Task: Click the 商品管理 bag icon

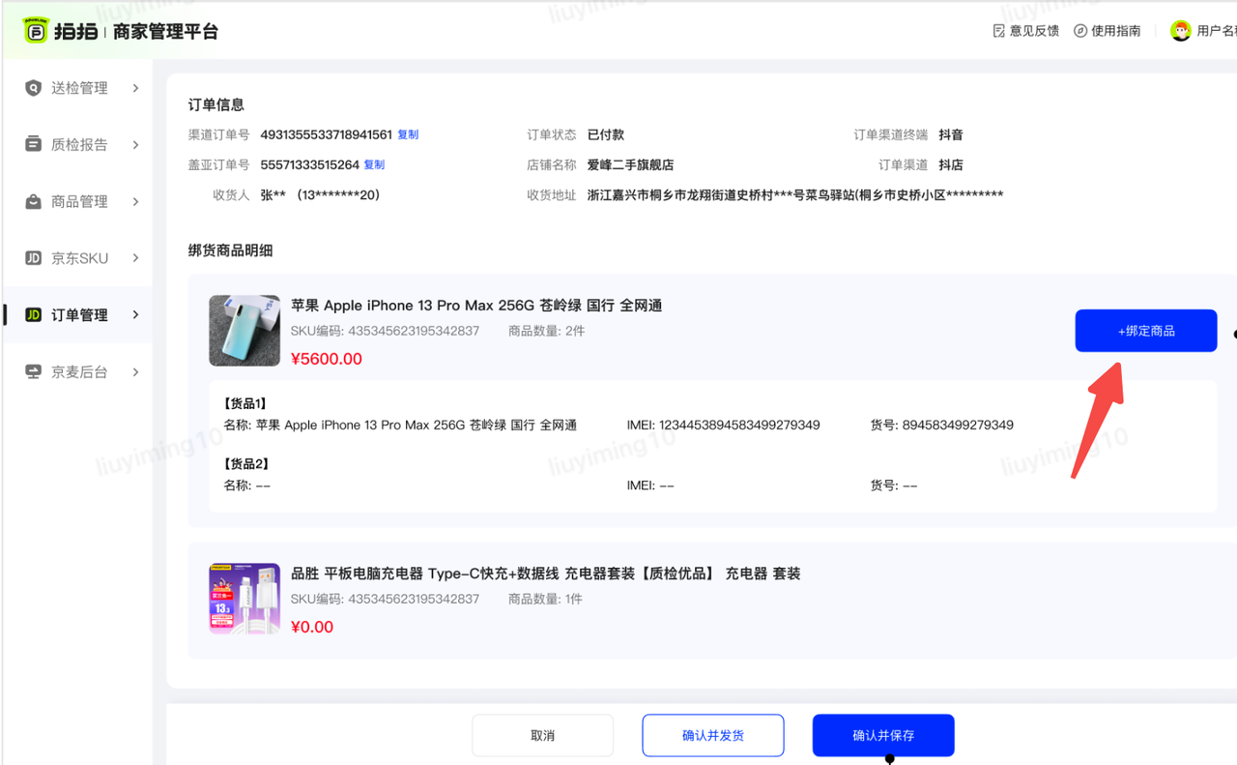Action: pyautogui.click(x=34, y=202)
